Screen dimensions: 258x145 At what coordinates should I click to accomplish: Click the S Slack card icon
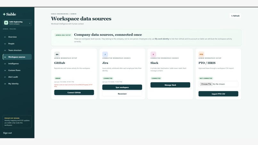click(x=153, y=54)
